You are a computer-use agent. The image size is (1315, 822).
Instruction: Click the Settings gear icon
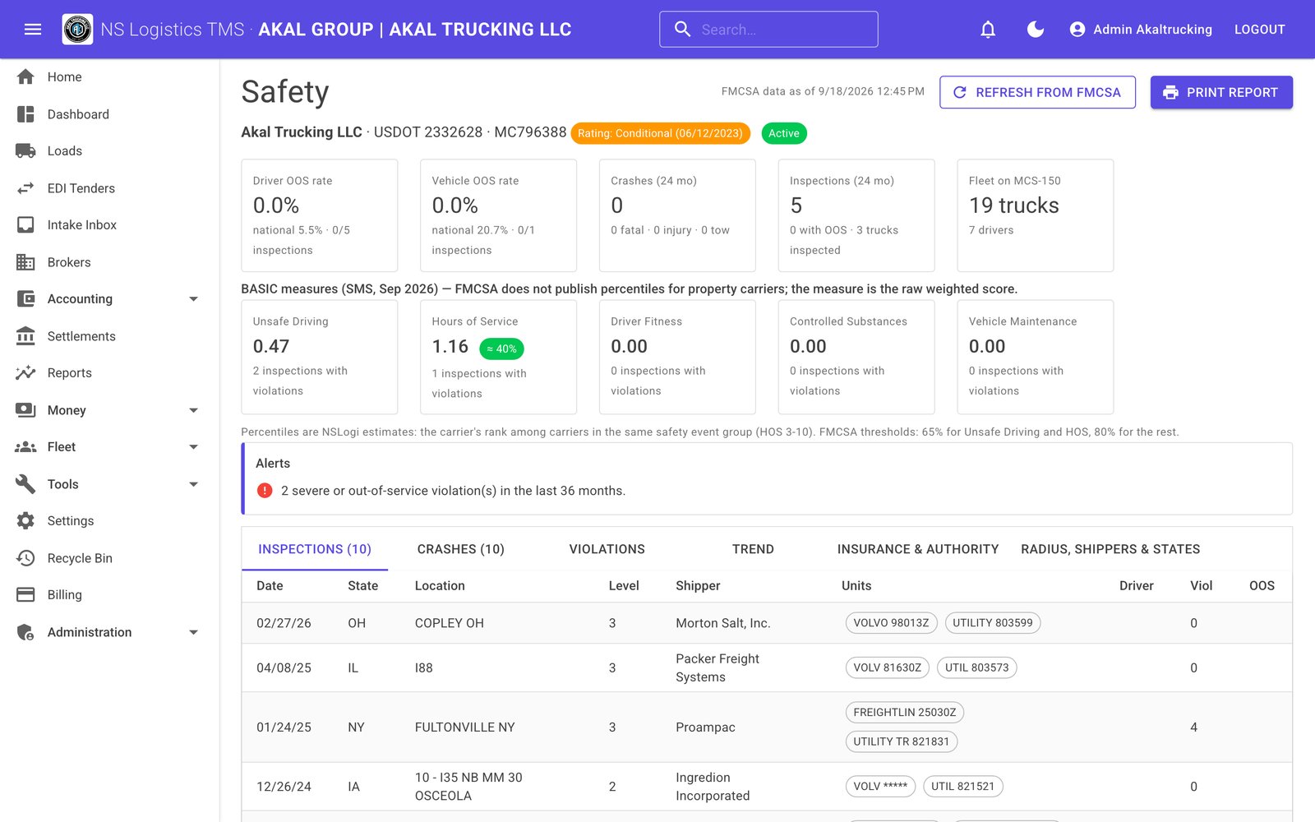coord(25,520)
